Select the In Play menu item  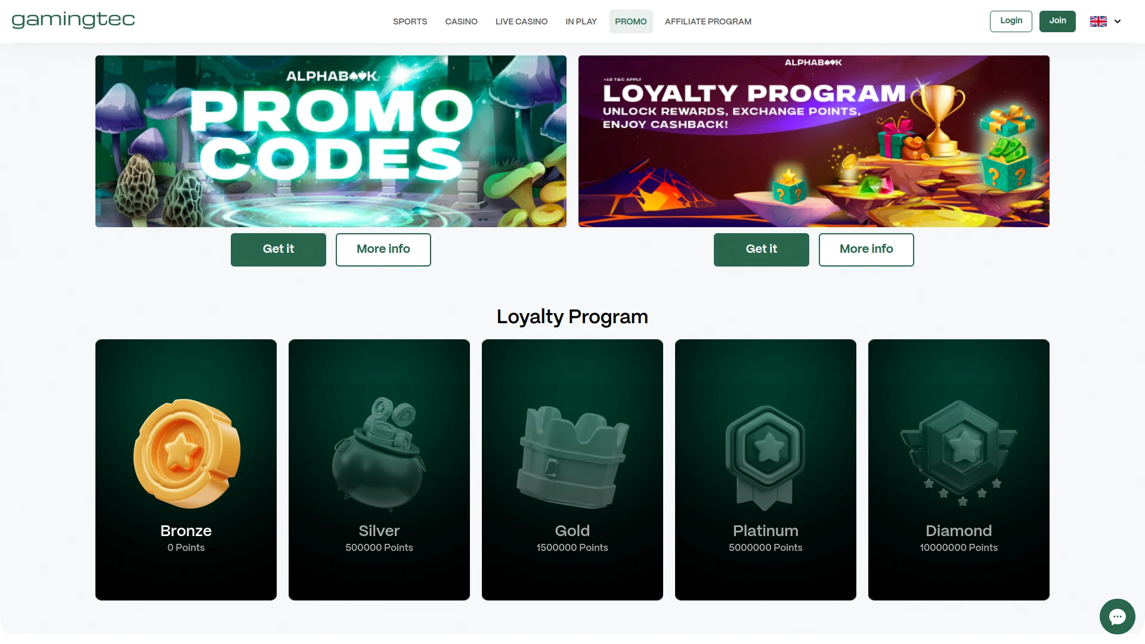(x=581, y=21)
